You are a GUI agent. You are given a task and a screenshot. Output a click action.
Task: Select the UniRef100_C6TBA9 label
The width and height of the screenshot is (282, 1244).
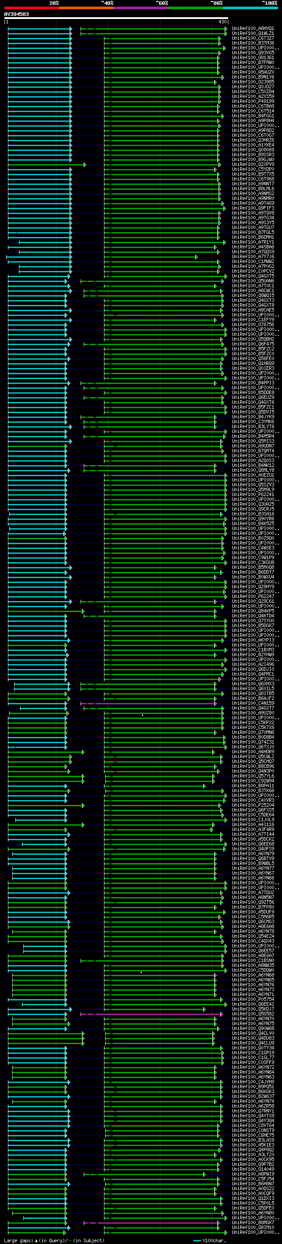pos(253,106)
